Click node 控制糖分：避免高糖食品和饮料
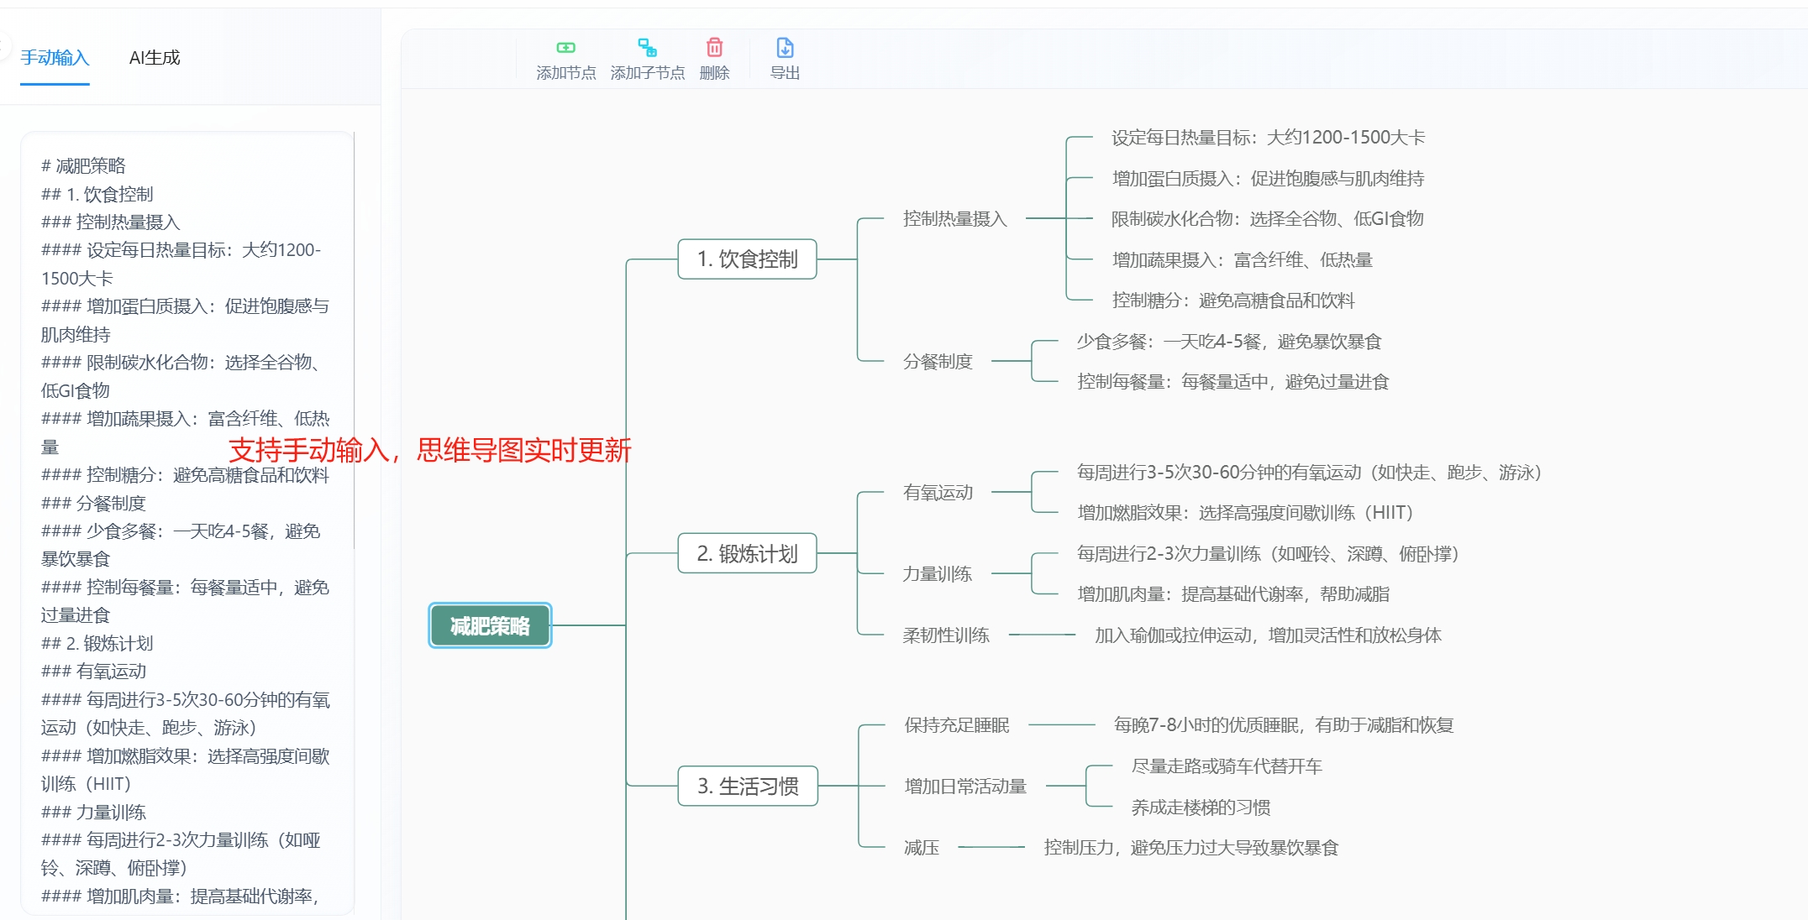This screenshot has height=920, width=1808. (x=1233, y=301)
